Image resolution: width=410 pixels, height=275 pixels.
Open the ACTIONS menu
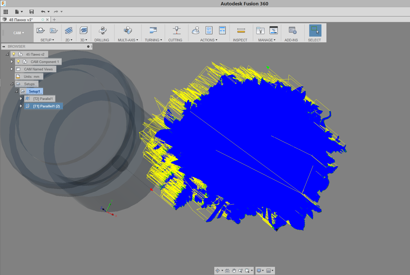(x=209, y=40)
